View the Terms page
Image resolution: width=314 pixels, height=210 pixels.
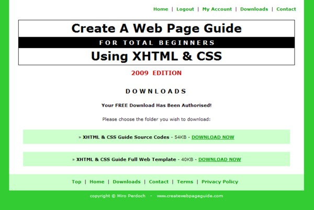tap(185, 182)
